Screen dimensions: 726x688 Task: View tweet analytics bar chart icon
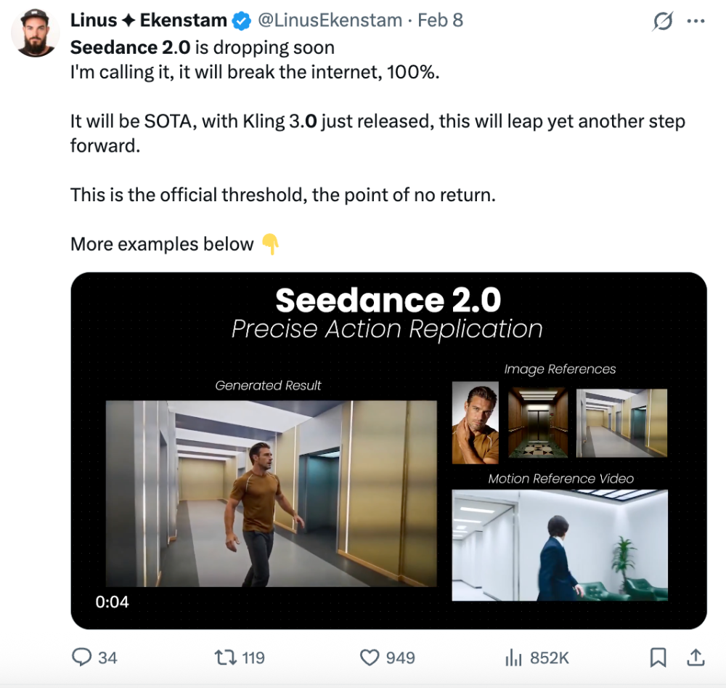(x=513, y=657)
